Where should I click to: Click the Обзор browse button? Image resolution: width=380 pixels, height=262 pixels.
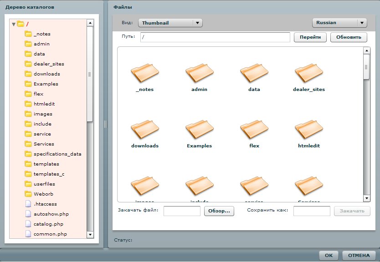click(219, 211)
